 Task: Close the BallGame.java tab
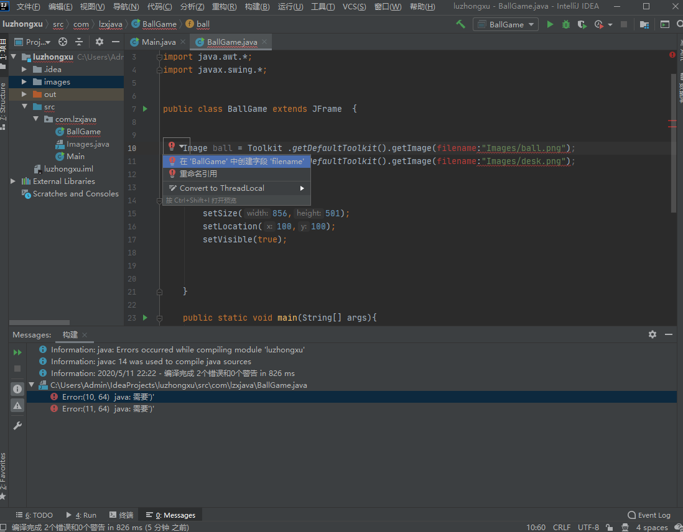tap(264, 42)
